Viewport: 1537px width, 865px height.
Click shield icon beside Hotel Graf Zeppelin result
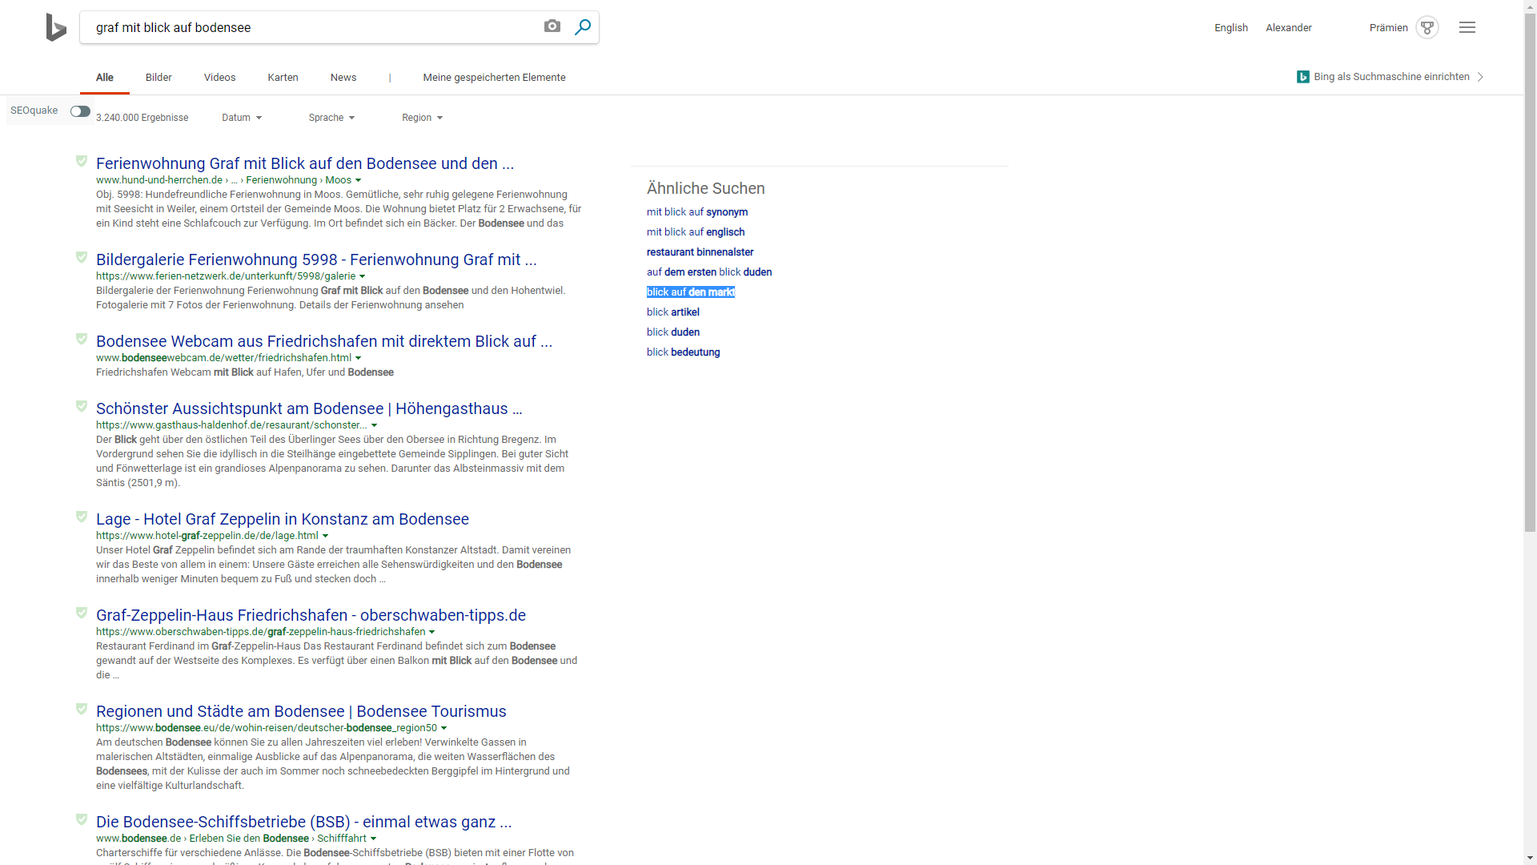pos(82,517)
